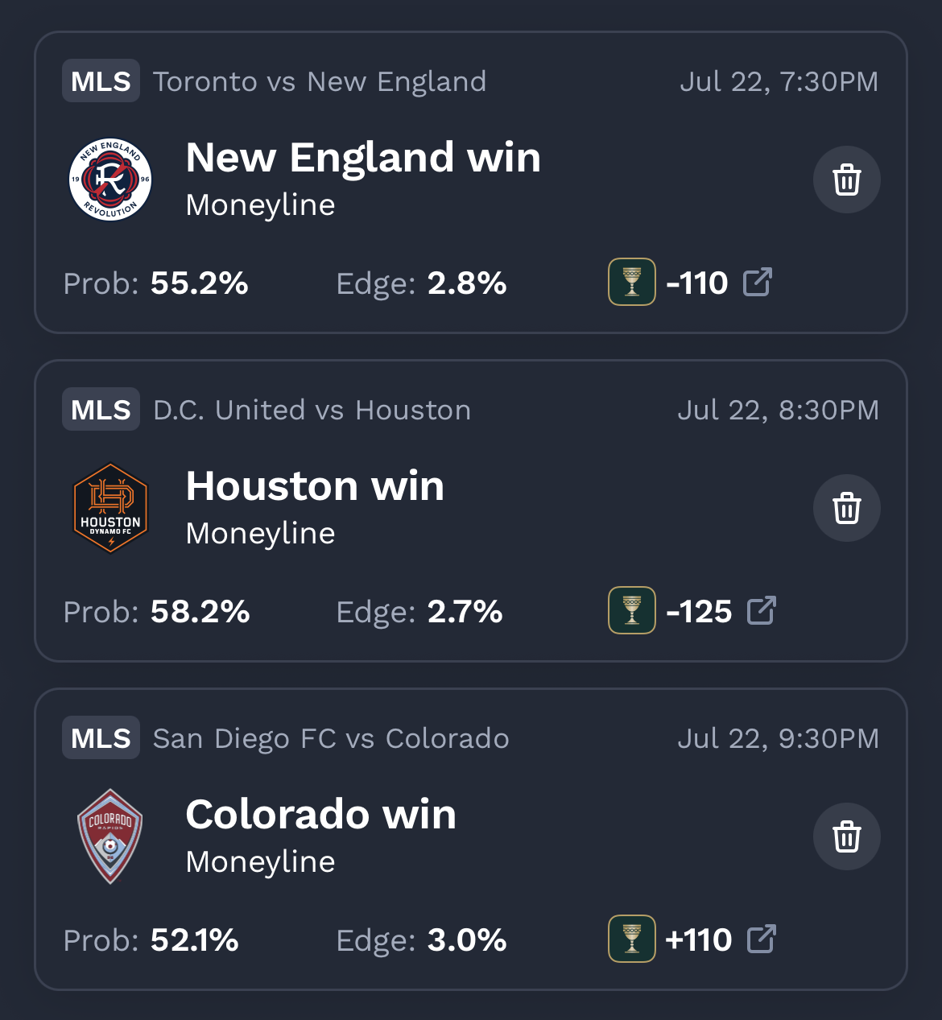Screen dimensions: 942x1020
Task: Click sportsbook chalice icon for New England
Action: click(x=632, y=283)
